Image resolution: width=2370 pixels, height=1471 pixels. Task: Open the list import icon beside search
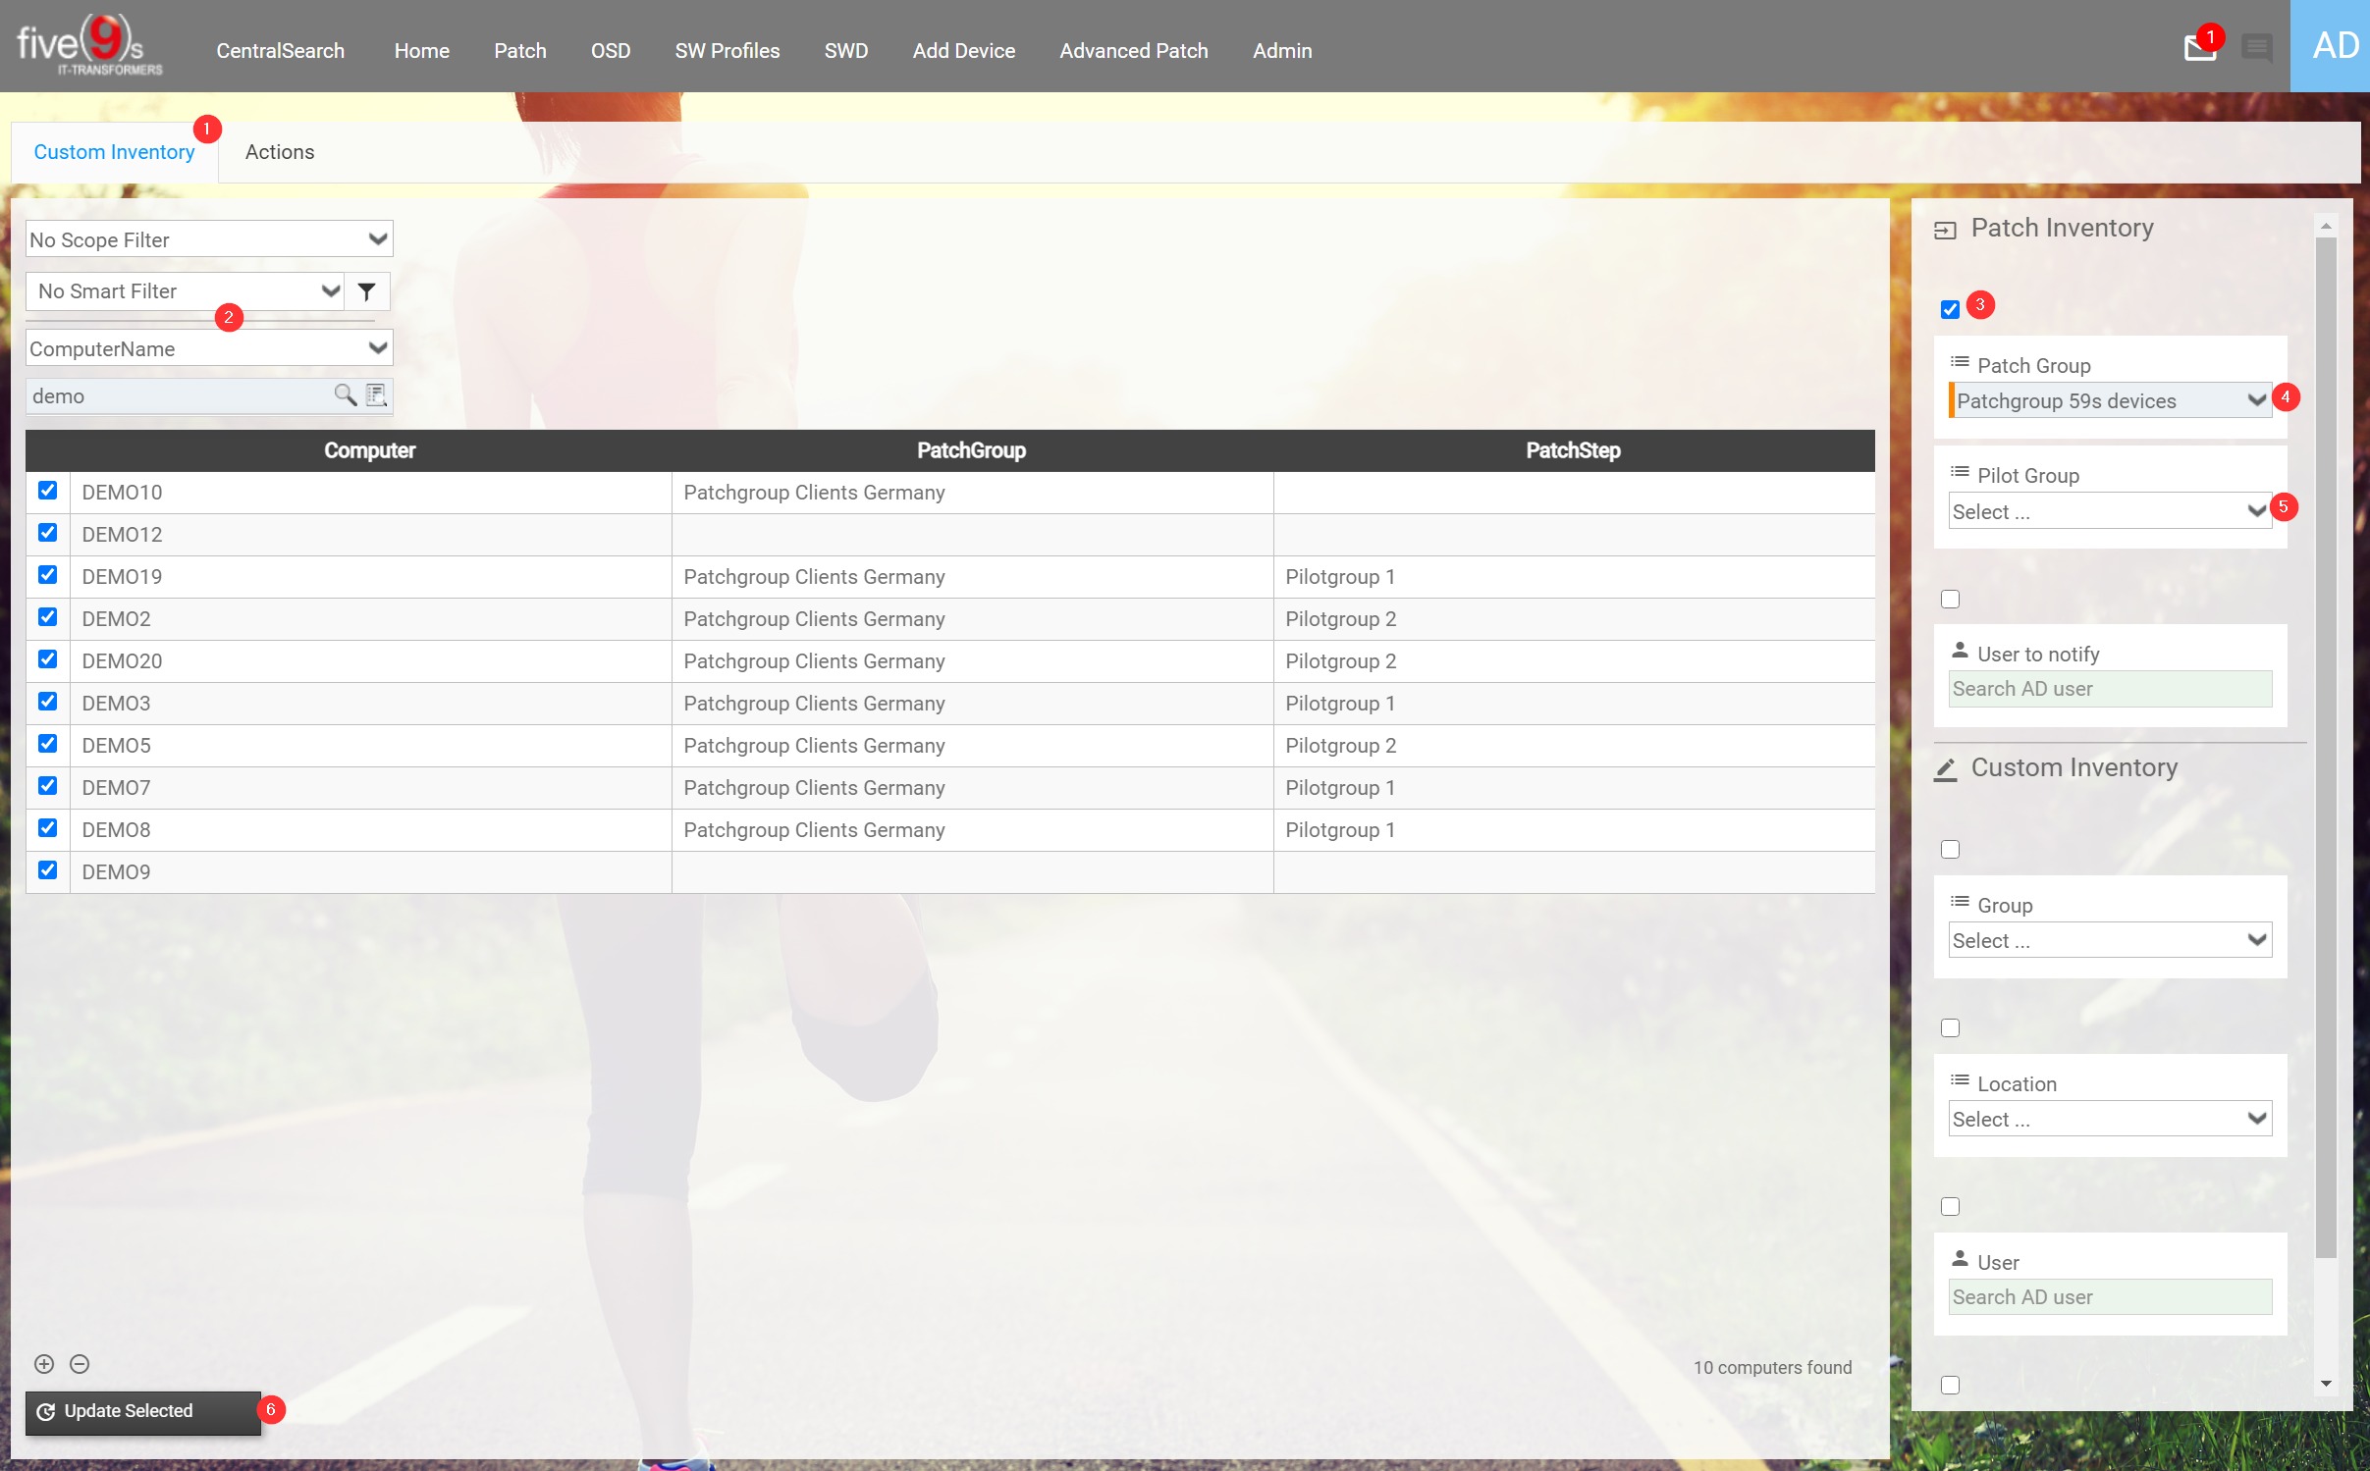(x=376, y=394)
